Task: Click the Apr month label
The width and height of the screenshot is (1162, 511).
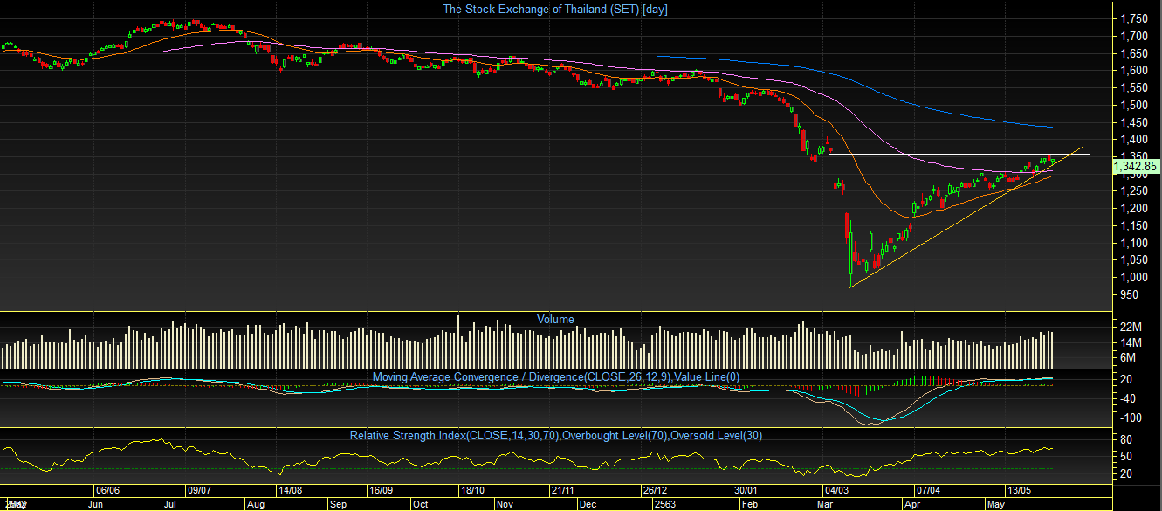Action: [x=912, y=504]
